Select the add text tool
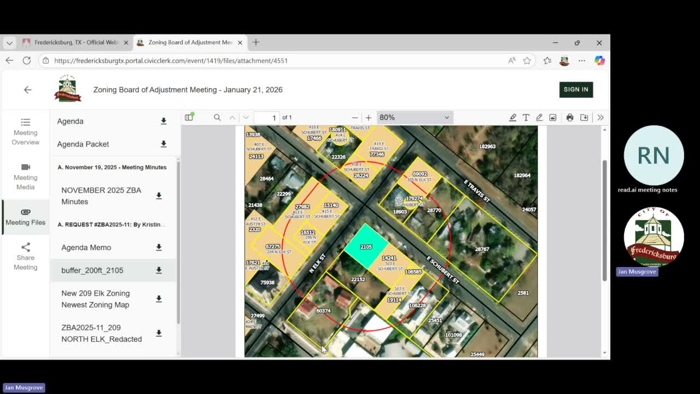This screenshot has width=700, height=394. [x=526, y=117]
